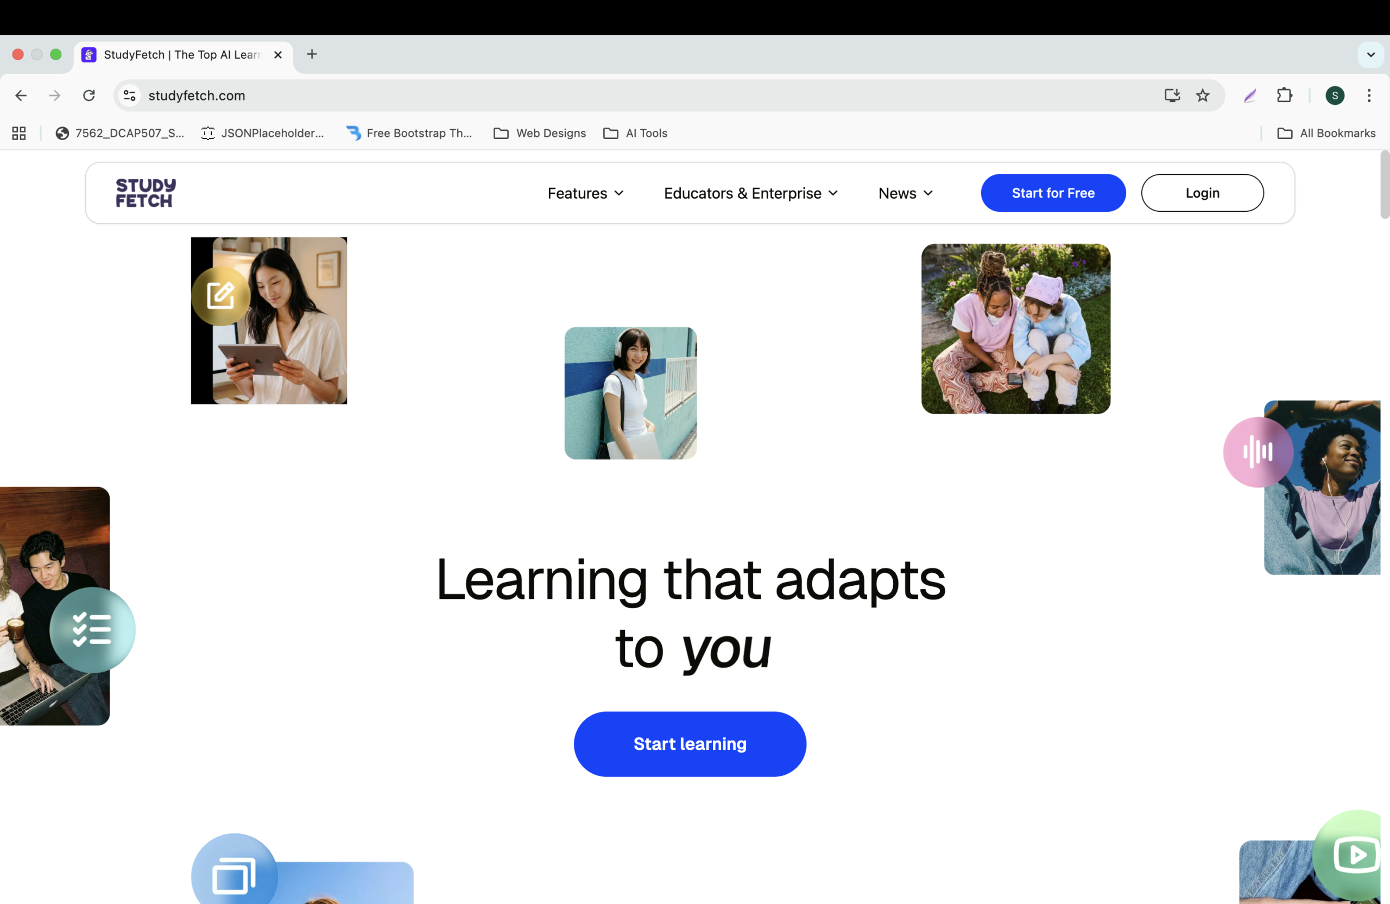Image resolution: width=1390 pixels, height=904 pixels.
Task: Bookmark page with the star icon
Action: click(1203, 96)
